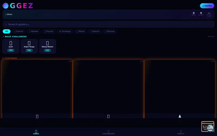Click the Daily Challenges heading
This screenshot has width=217, height=136.
(15, 37)
